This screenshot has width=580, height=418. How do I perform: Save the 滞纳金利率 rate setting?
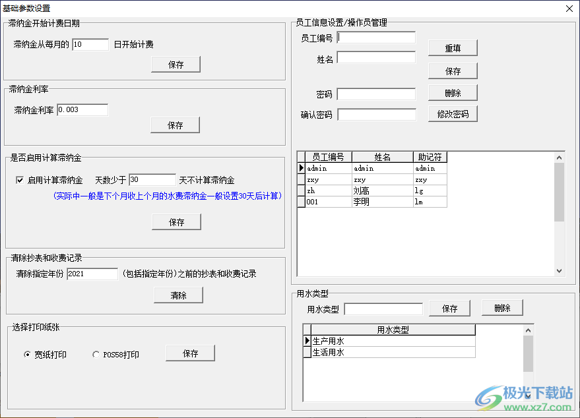tap(175, 125)
